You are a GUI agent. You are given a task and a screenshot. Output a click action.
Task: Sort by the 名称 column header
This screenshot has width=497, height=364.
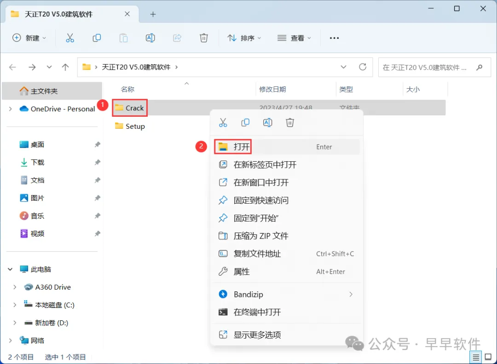[x=128, y=89]
